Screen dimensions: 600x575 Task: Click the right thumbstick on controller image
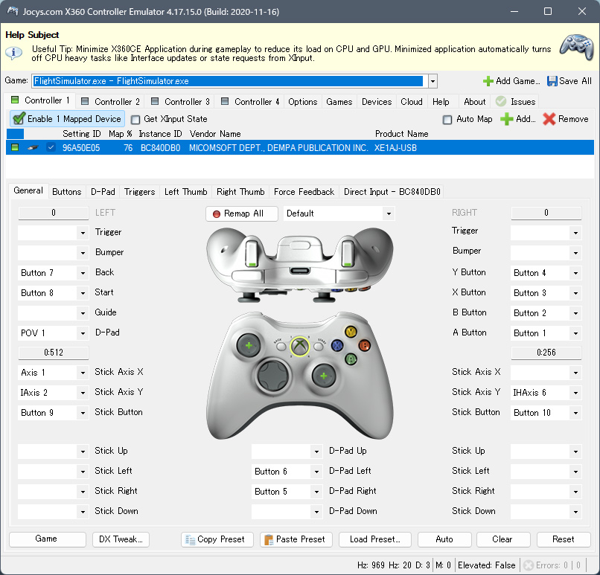324,376
